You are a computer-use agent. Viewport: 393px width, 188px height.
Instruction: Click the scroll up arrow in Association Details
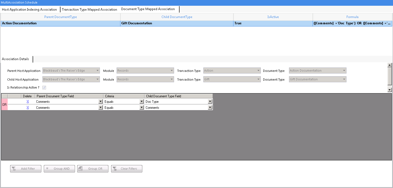point(390,65)
